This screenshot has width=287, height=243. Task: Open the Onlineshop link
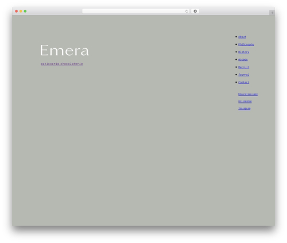245,101
